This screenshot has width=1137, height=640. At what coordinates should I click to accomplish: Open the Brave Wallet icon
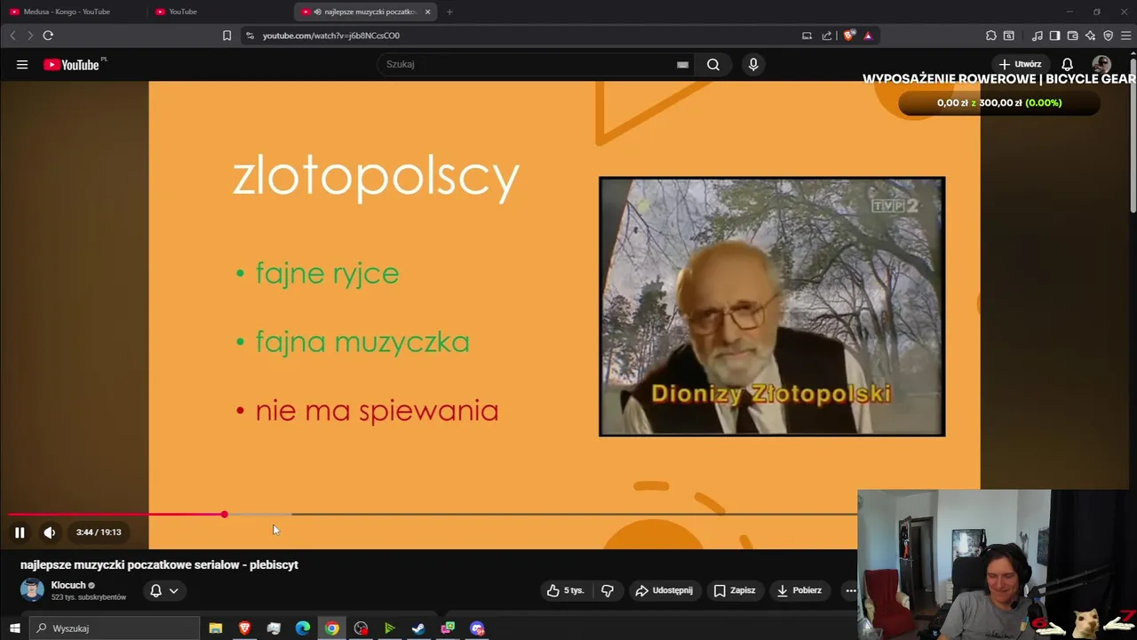coord(1072,36)
